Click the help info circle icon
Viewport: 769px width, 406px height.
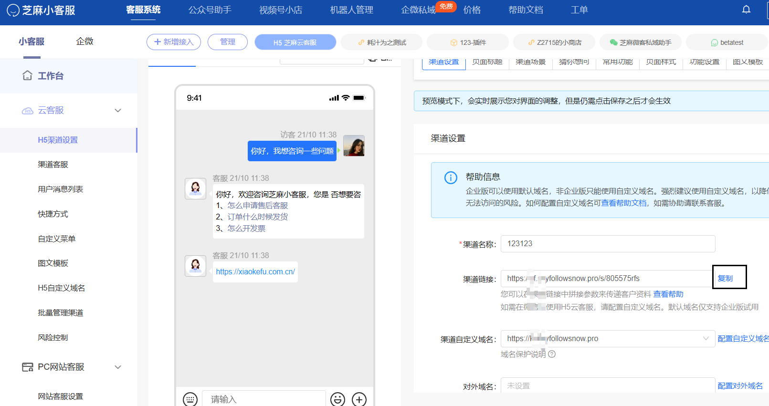point(451,177)
